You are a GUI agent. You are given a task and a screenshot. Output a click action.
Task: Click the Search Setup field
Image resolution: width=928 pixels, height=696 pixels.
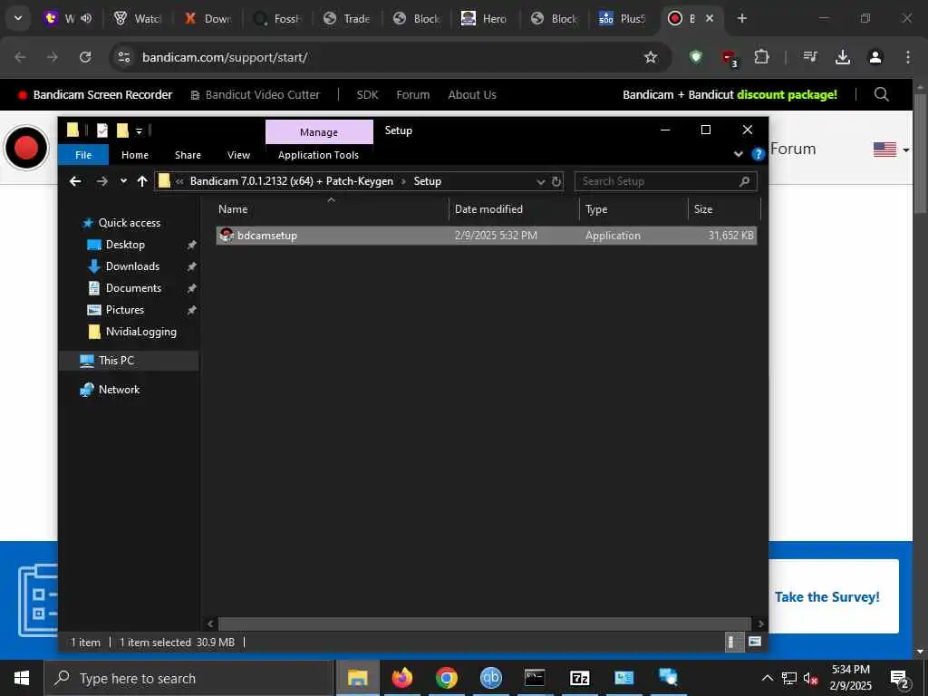(665, 181)
